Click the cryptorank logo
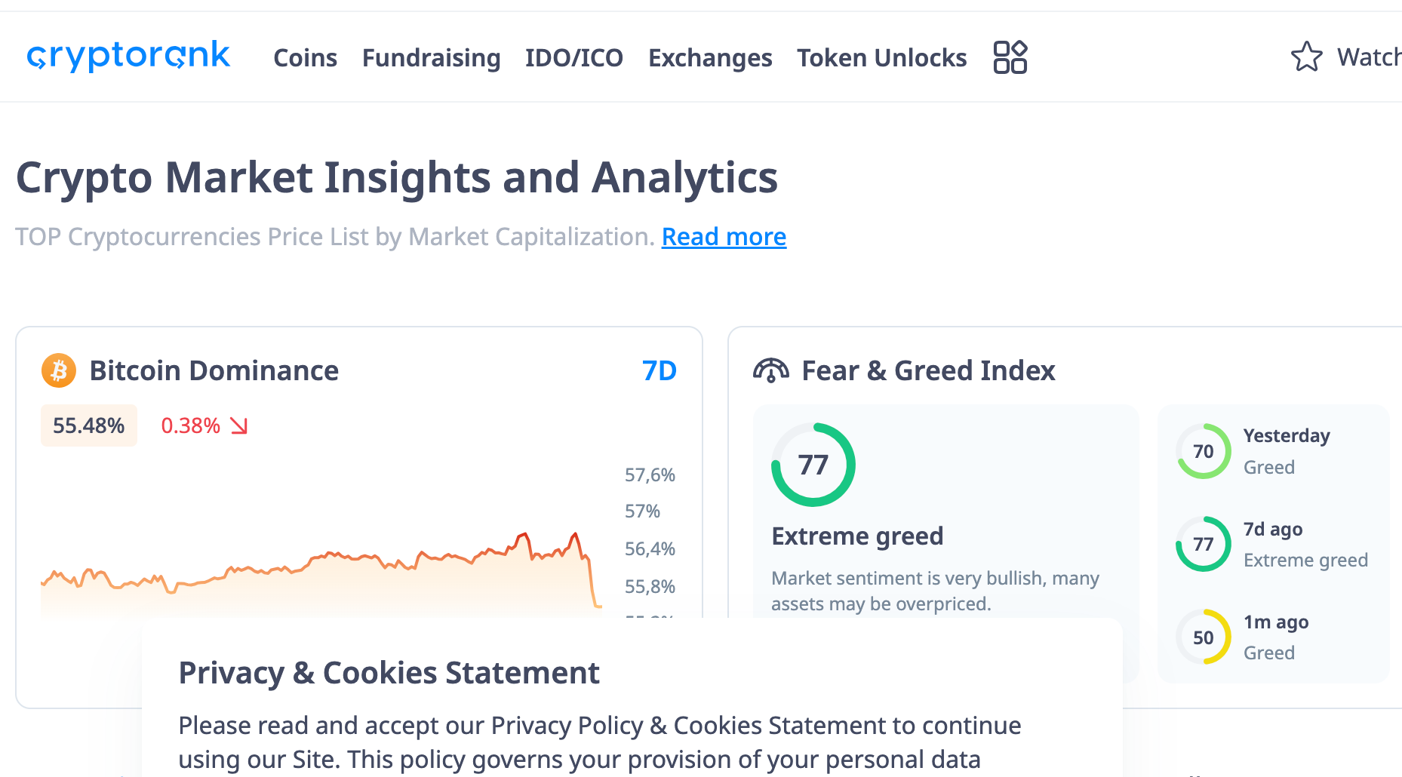1402x777 pixels. coord(128,57)
